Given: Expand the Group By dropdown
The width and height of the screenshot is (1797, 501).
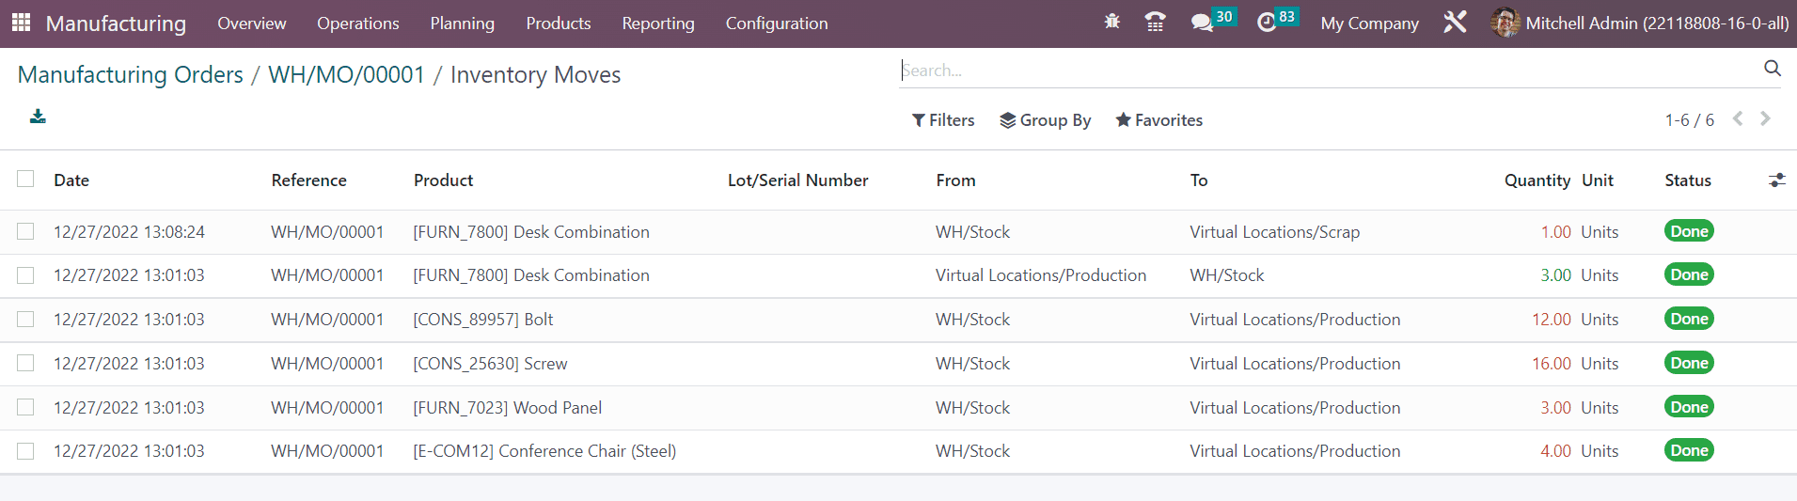Looking at the screenshot, I should [1046, 120].
